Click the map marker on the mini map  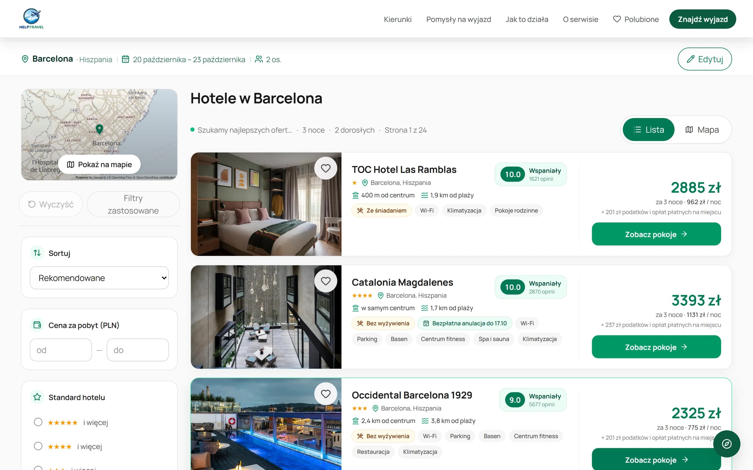pos(99,129)
